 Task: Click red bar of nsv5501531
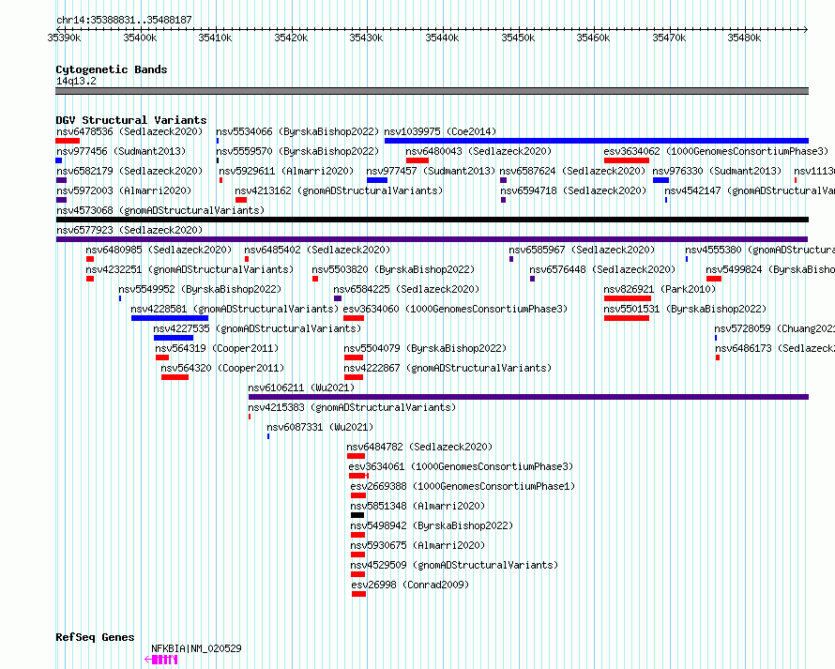(x=627, y=318)
